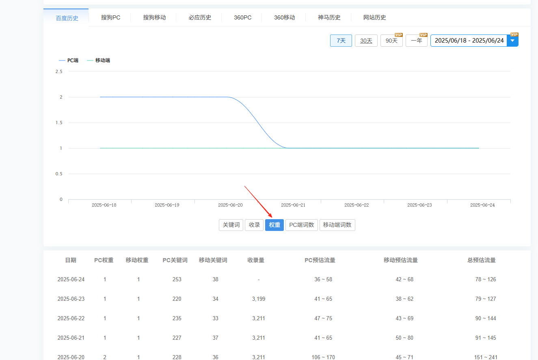
Task: Select the 30天 time range
Action: 366,41
